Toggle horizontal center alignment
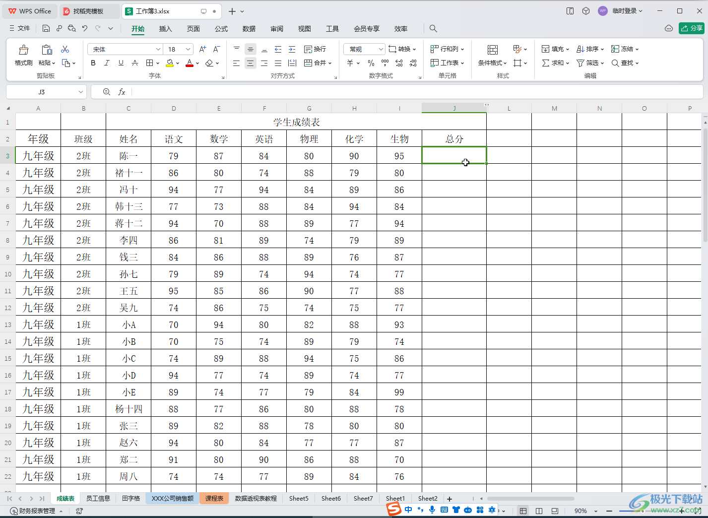Viewport: 708px width, 518px height. point(251,63)
